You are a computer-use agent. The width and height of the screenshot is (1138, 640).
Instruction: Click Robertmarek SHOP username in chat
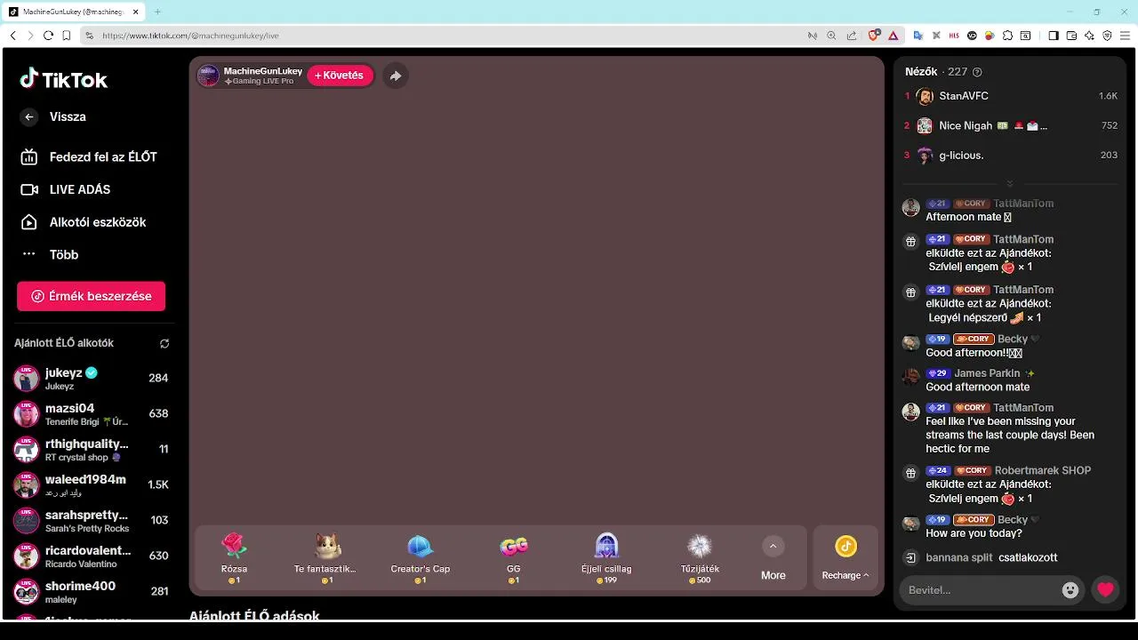click(1043, 470)
